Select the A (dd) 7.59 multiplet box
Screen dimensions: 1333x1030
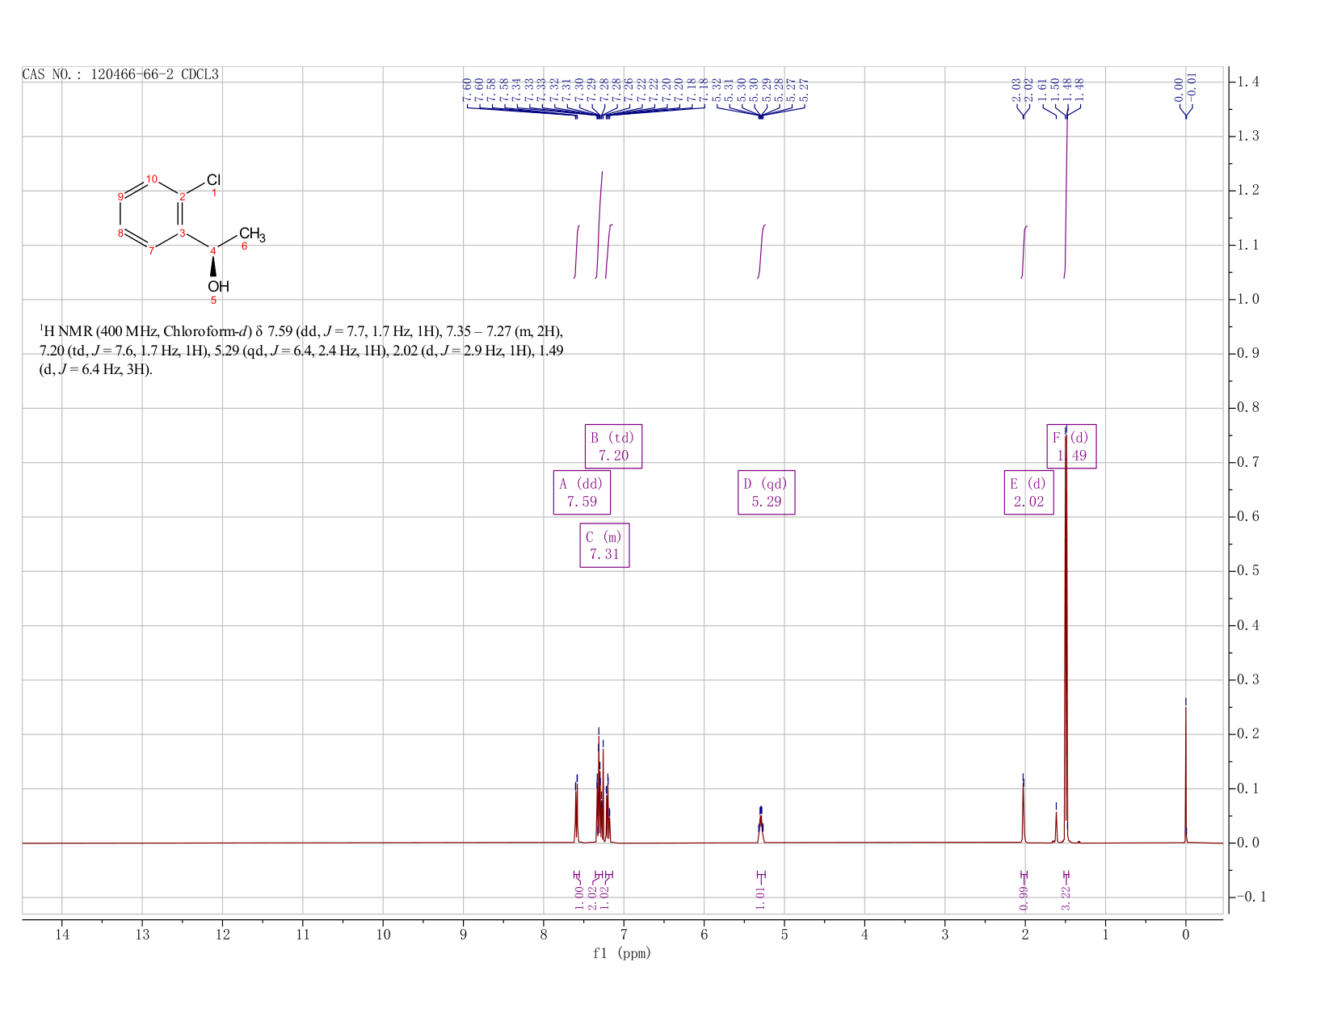coord(582,492)
